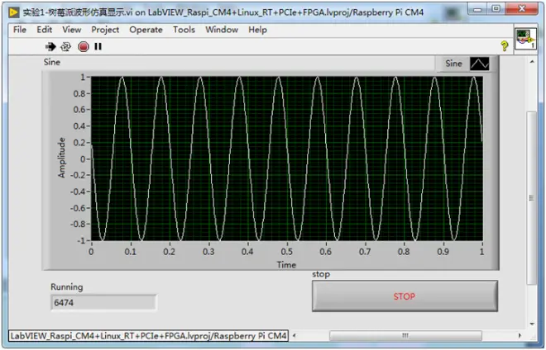The width and height of the screenshot is (546, 350).
Task: Click the horizontal scrollbar left arrow
Action: click(295, 336)
